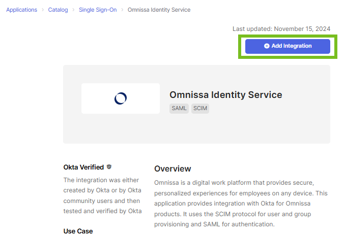Click the SAML tag
The width and height of the screenshot is (345, 237).
pyautogui.click(x=179, y=109)
